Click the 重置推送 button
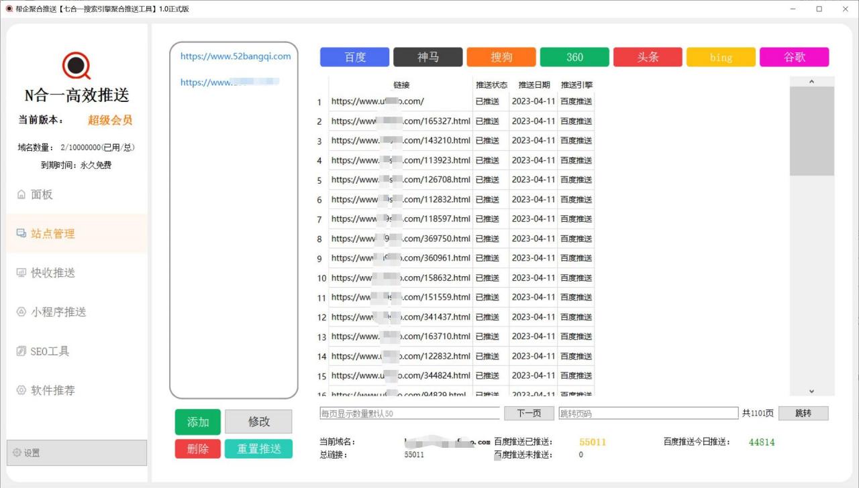The image size is (859, 488). (x=258, y=449)
